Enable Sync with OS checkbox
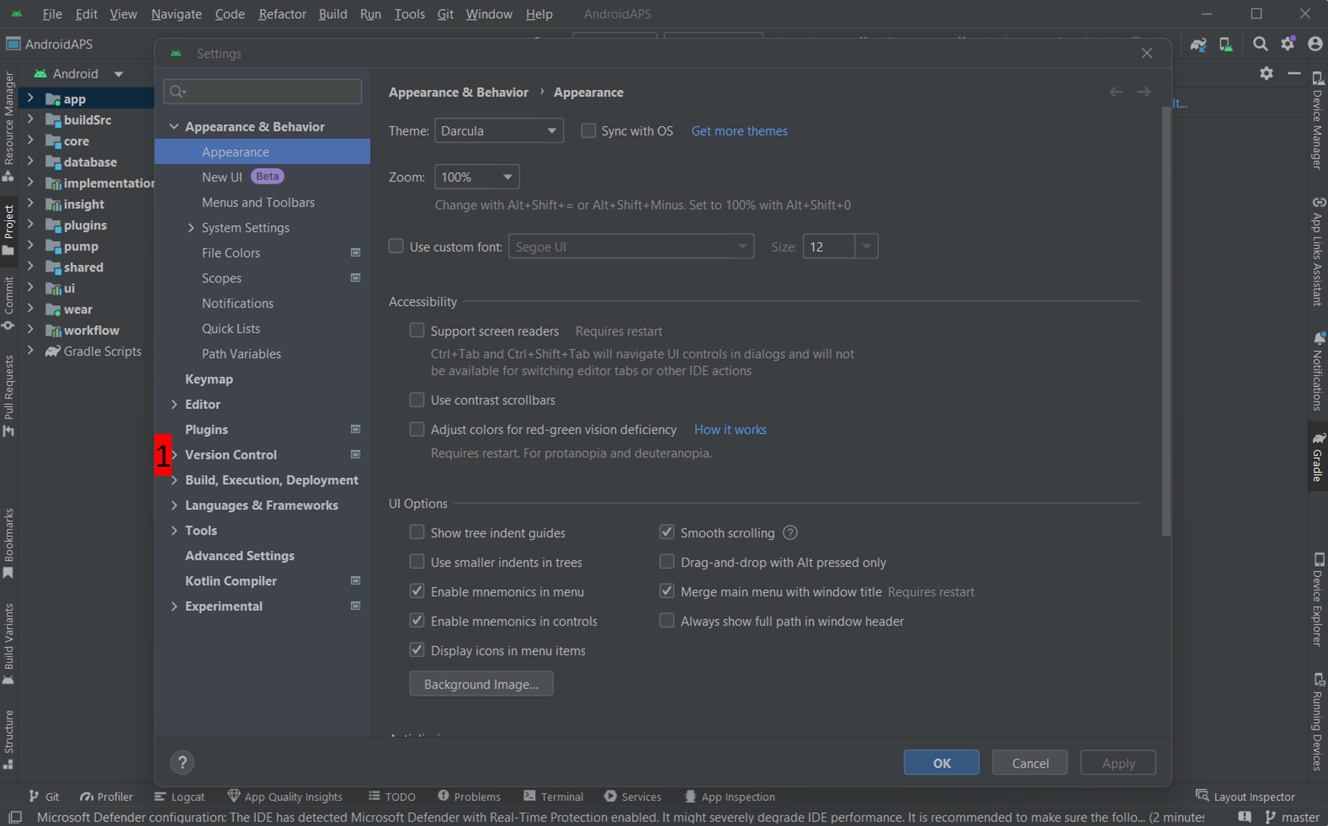The width and height of the screenshot is (1328, 826). [x=588, y=130]
